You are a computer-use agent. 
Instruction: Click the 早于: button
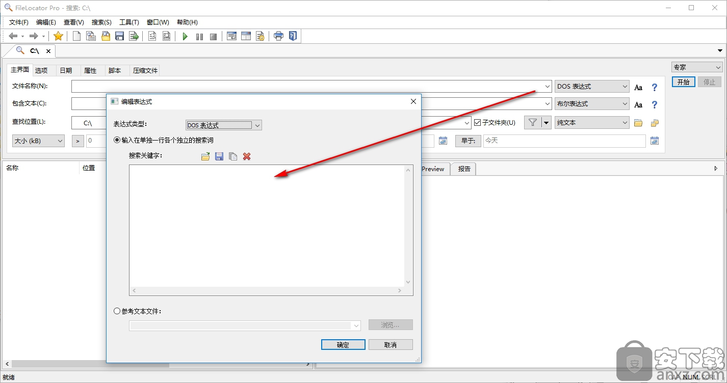(468, 141)
